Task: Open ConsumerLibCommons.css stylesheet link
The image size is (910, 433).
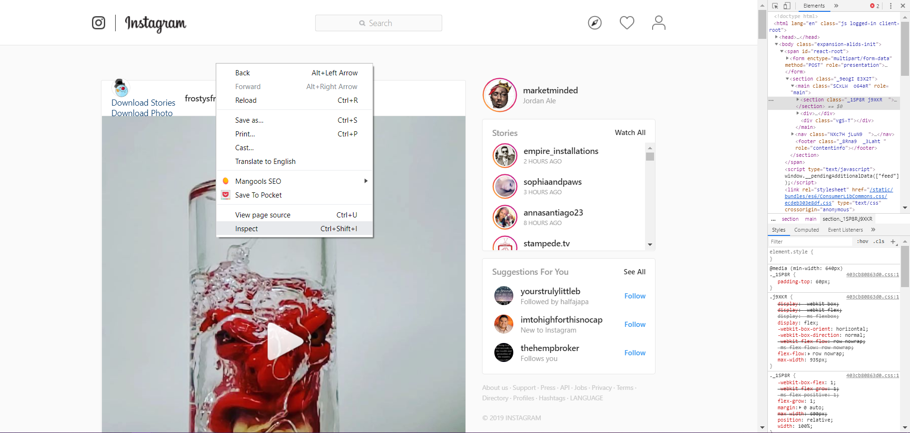Action: 838,196
